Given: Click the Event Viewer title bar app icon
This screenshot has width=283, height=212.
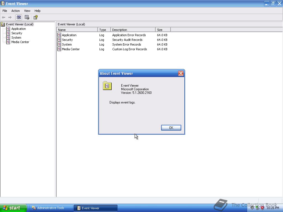Looking at the screenshot, I should click(x=3, y=3).
